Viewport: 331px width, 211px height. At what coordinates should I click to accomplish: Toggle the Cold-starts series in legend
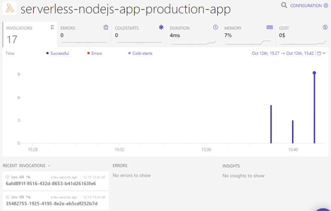(140, 54)
